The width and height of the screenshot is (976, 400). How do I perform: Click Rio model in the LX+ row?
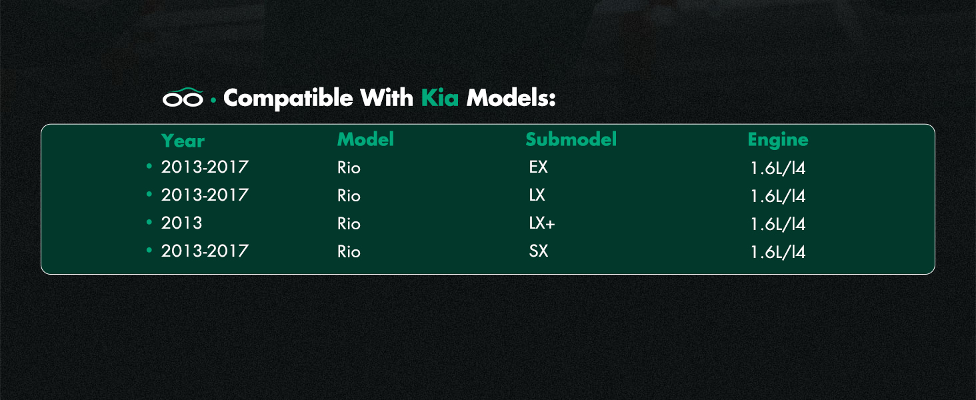tap(349, 224)
